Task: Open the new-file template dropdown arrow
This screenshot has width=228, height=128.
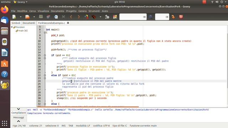Action: click(21, 17)
